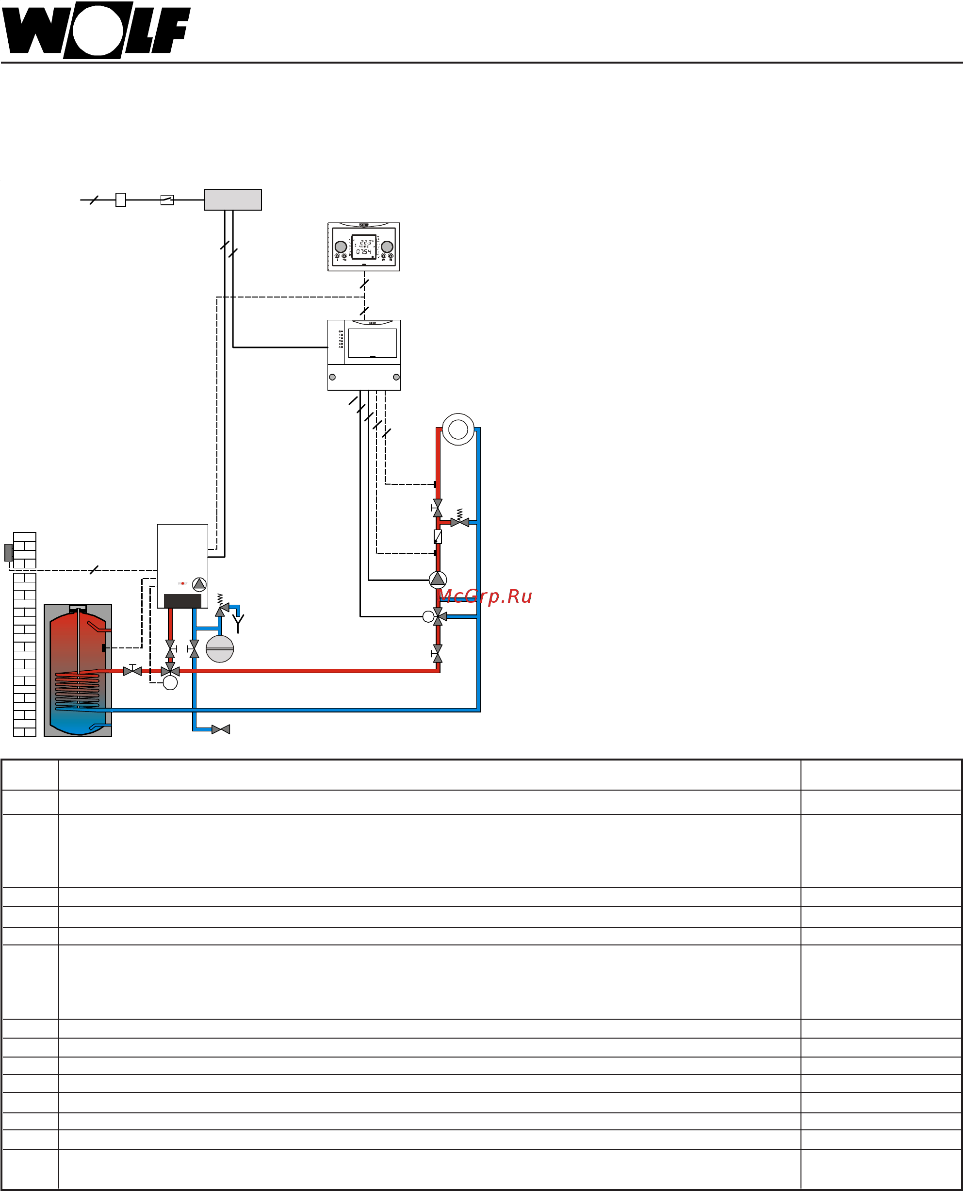This screenshot has height=1191, width=963.
Task: Click the black control panel on the boiler
Action: 182,601
